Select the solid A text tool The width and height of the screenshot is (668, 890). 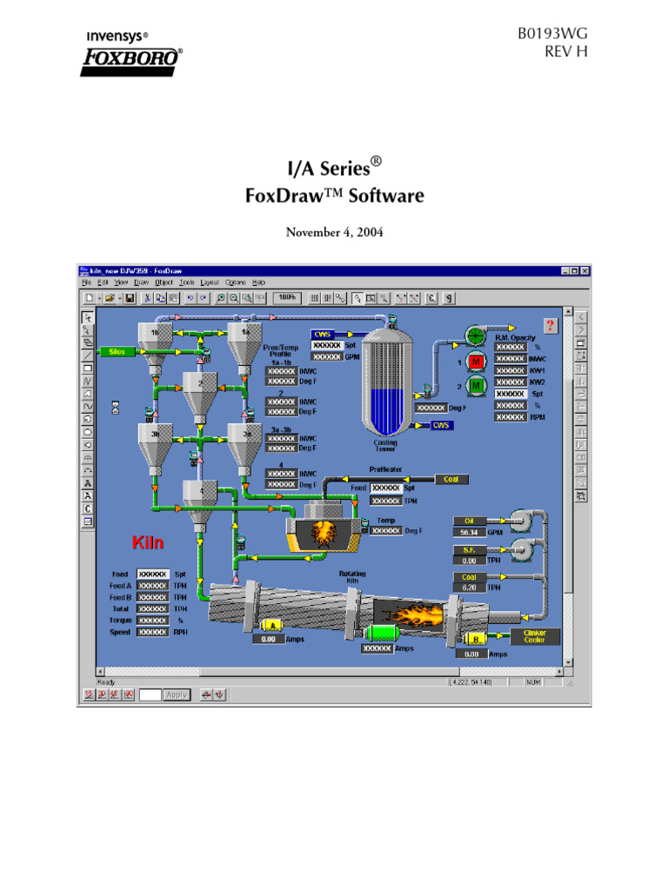[x=88, y=483]
